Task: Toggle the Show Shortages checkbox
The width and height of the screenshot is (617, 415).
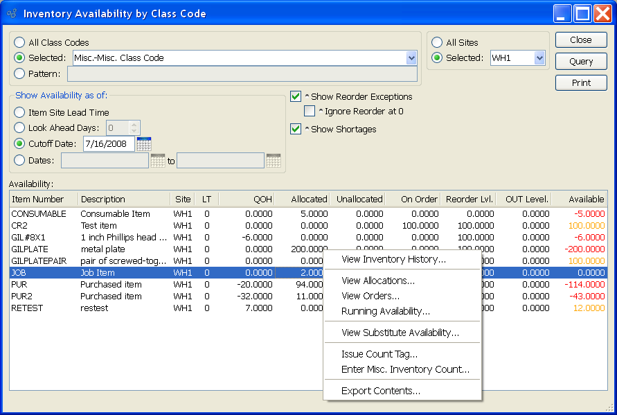Action: (x=296, y=129)
